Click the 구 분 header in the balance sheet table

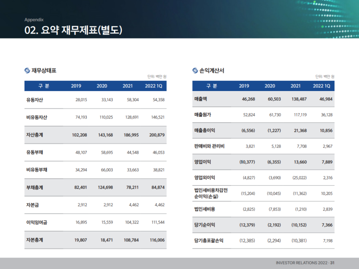(44, 86)
